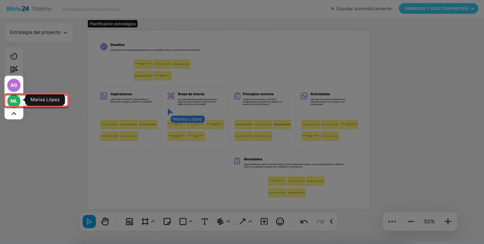The image size is (484, 244).
Task: Choose the text tool
Action: pyautogui.click(x=205, y=222)
